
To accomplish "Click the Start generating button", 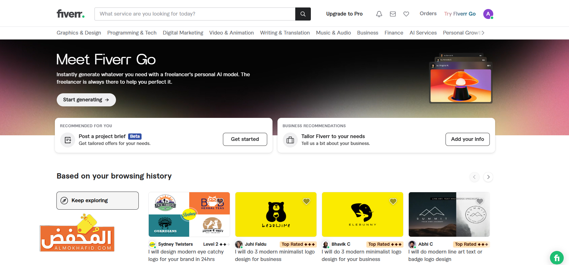I will [86, 100].
